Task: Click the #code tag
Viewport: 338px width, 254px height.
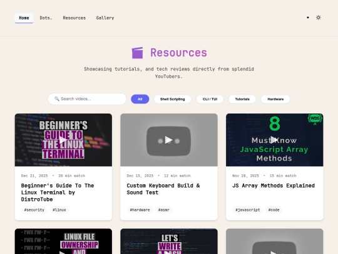Action: coord(274,209)
